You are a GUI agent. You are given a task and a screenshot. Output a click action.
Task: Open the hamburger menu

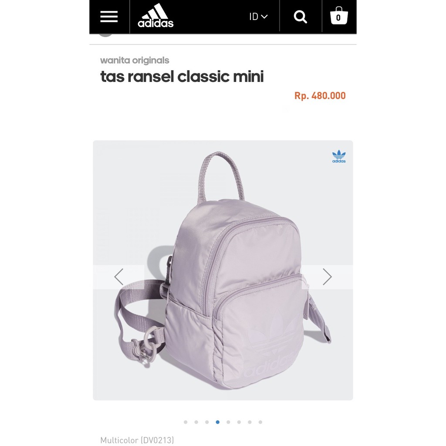pyautogui.click(x=109, y=17)
